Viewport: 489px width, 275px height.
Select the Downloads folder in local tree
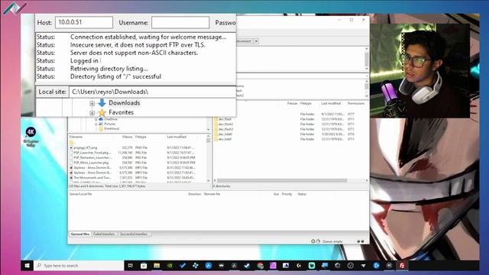pos(124,103)
